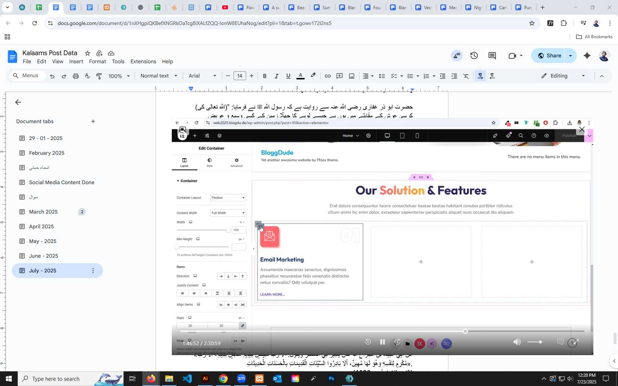Activate the Paint format tool

coord(99,76)
